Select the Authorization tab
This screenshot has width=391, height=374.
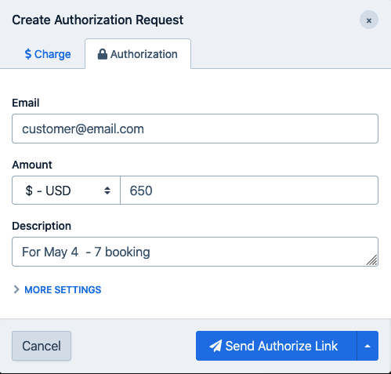(138, 54)
